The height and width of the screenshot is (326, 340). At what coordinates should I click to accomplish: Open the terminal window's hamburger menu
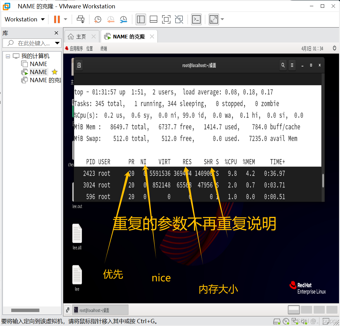coord(292,65)
